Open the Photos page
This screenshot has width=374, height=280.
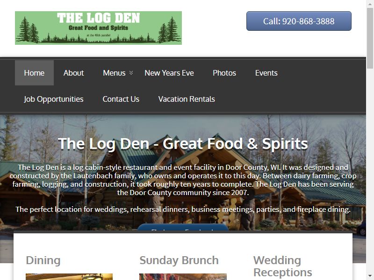224,73
